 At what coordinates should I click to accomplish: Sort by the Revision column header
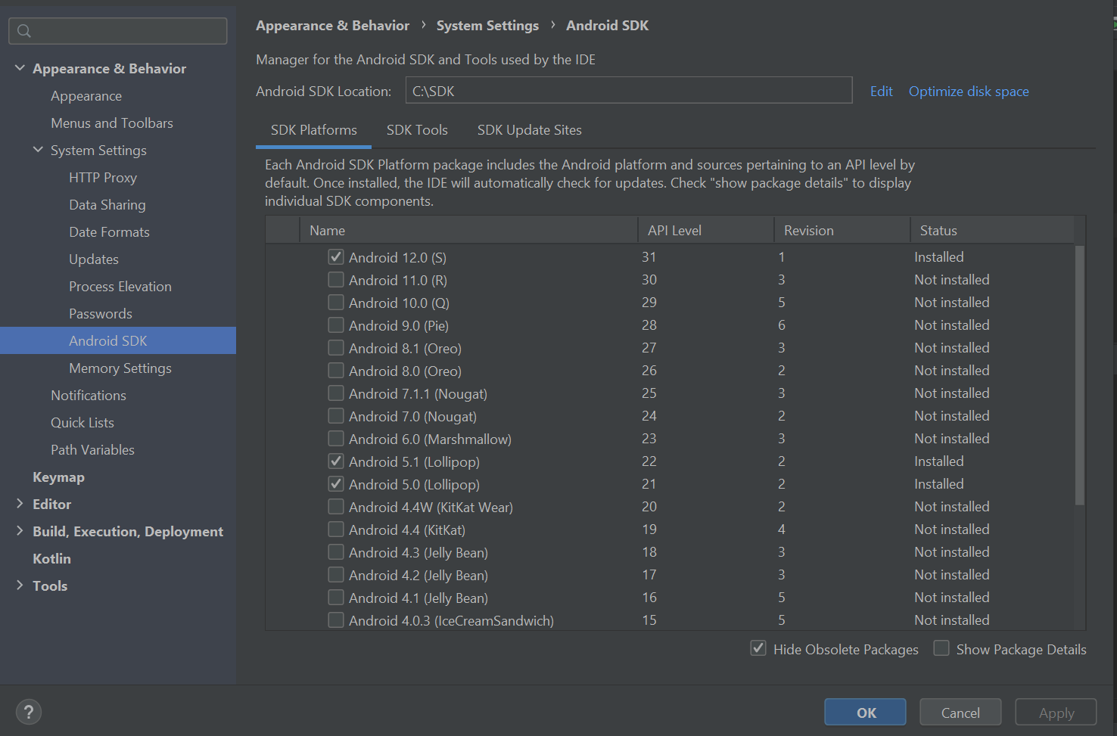tap(842, 230)
